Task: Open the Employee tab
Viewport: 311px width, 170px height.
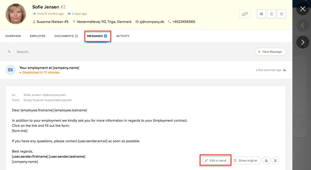Action: pyautogui.click(x=38, y=36)
